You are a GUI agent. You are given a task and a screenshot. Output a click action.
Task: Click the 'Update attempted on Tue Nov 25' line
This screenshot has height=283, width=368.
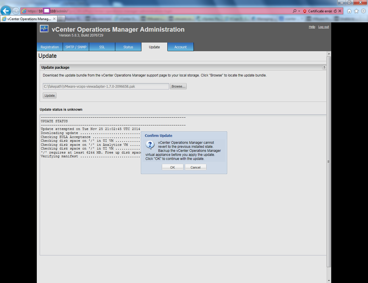(x=91, y=129)
